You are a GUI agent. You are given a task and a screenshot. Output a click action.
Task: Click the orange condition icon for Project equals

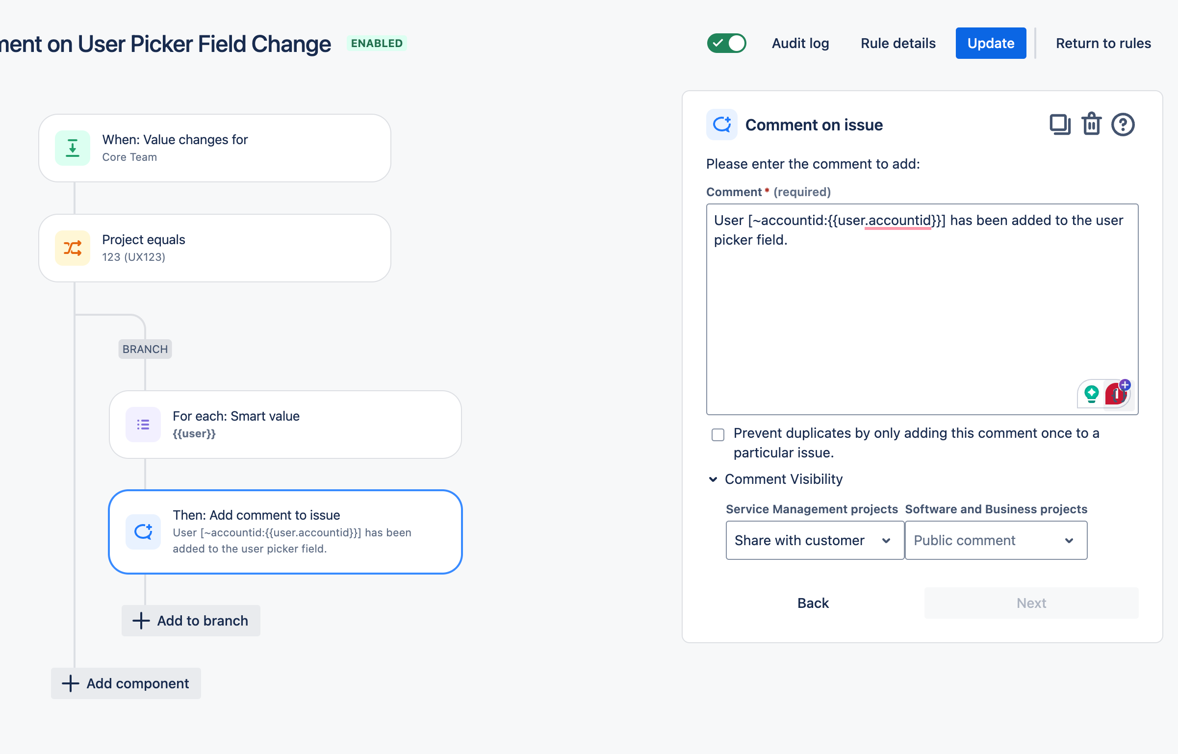pos(73,248)
